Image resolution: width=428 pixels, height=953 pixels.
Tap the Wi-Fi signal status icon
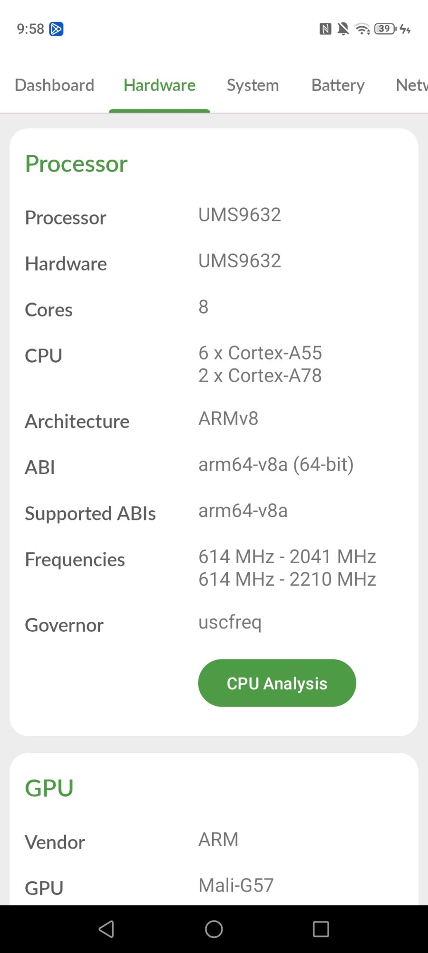362,29
